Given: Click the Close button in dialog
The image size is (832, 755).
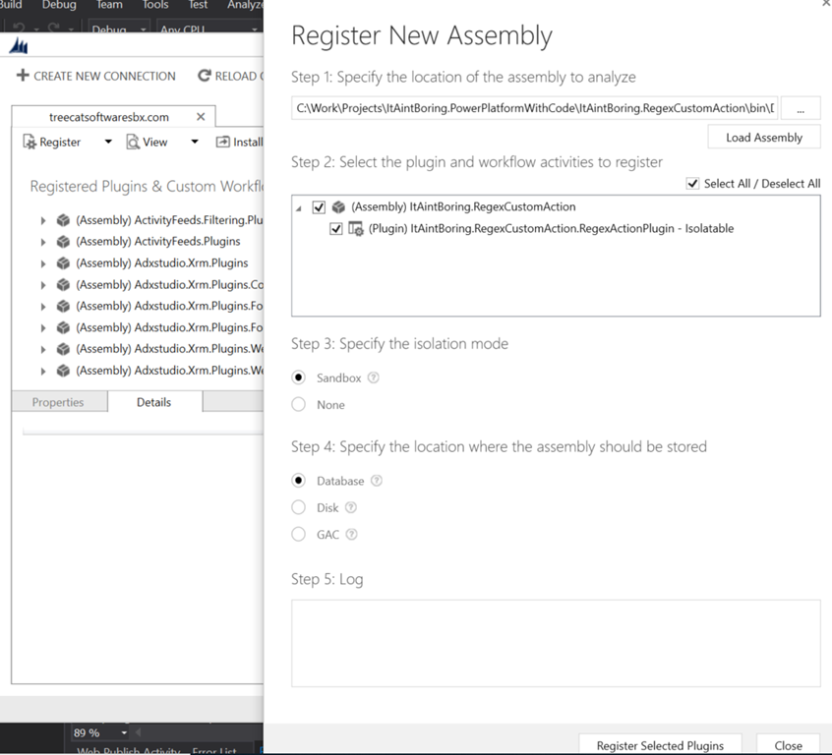Looking at the screenshot, I should [x=789, y=745].
